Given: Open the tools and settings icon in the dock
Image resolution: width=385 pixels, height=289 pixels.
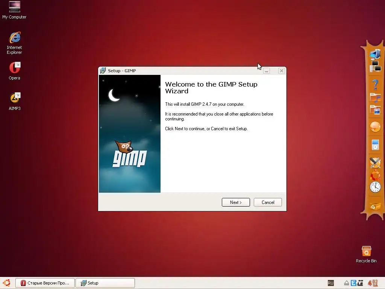Looking at the screenshot, I should pyautogui.click(x=375, y=163).
